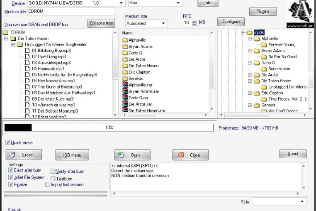Select the Die Ärzte.rar archive icon
Screen dimensions: 316x211
tap(125, 104)
